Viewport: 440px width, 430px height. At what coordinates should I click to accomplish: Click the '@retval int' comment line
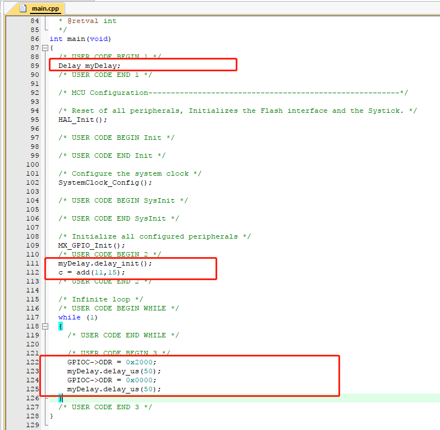point(88,21)
